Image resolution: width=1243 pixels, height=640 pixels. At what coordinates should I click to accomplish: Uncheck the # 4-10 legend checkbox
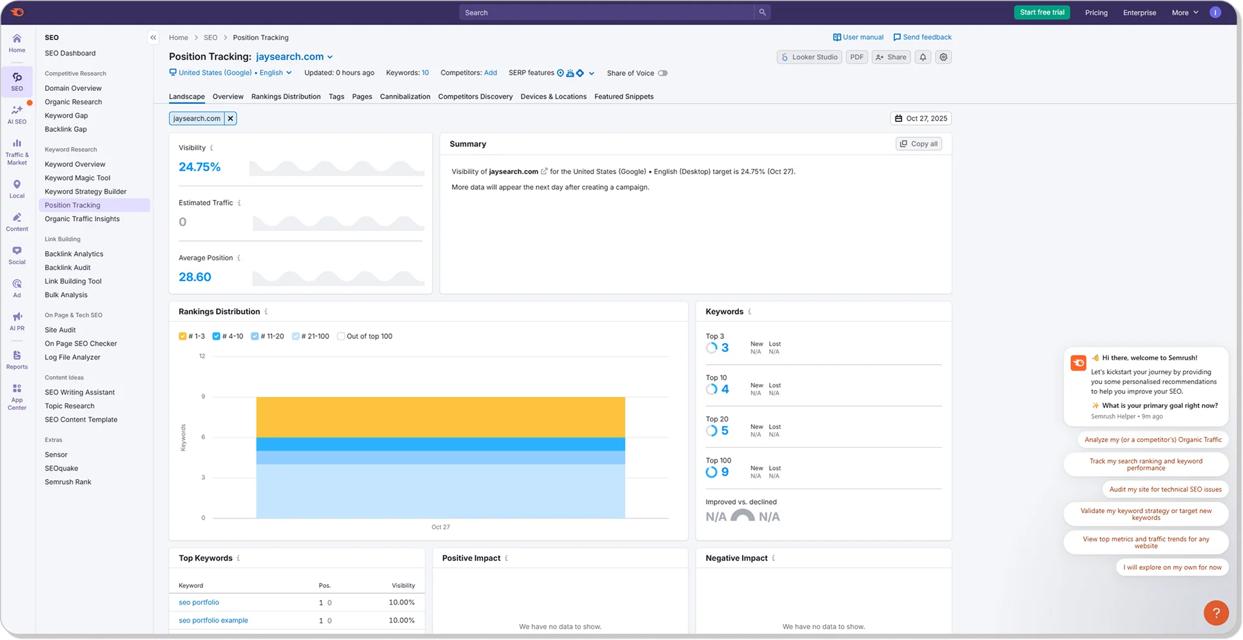216,336
